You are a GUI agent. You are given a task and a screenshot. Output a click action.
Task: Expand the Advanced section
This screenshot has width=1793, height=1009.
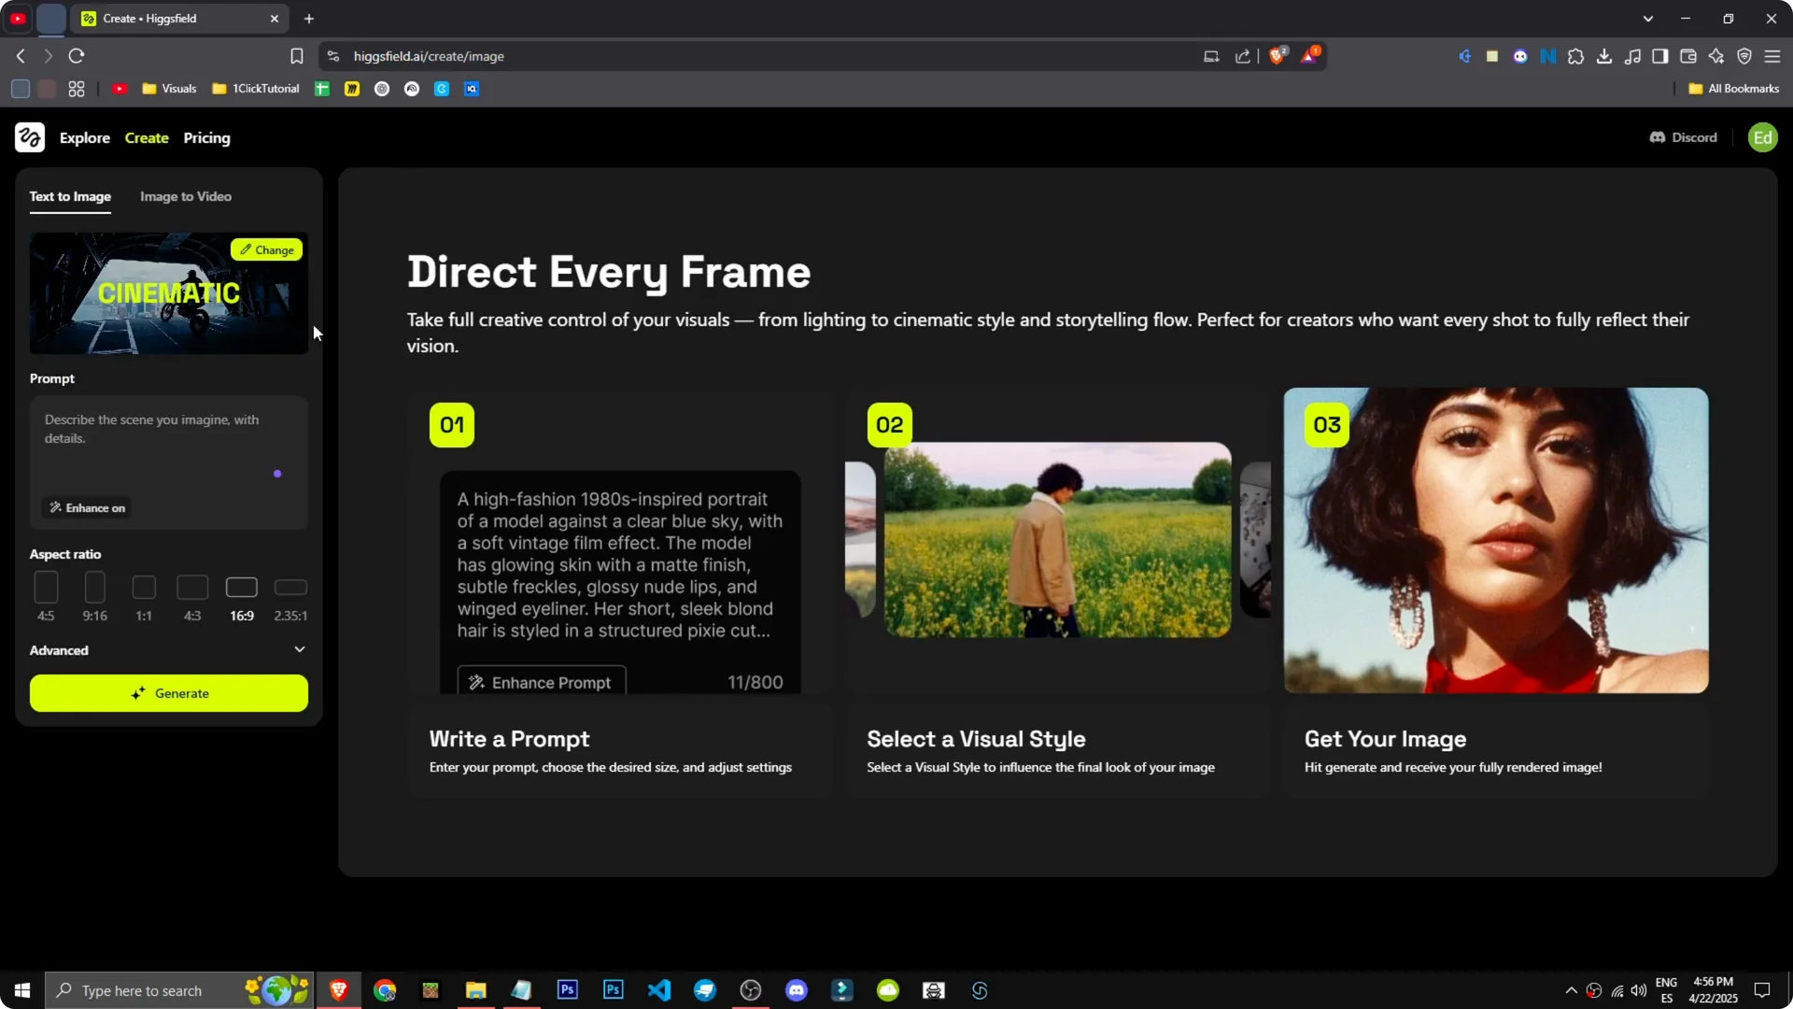click(168, 649)
